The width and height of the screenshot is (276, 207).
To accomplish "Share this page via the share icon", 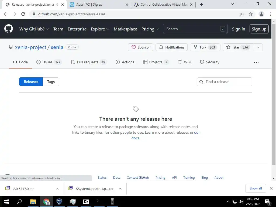I will coord(242,14).
